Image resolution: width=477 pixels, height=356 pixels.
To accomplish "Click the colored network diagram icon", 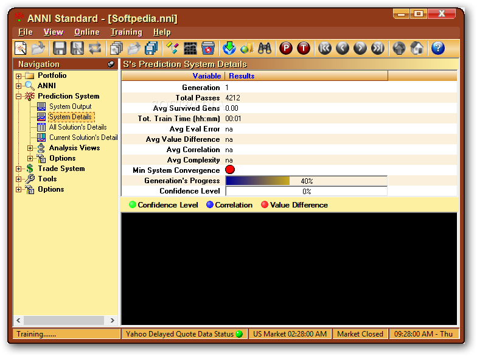I will tap(173, 48).
